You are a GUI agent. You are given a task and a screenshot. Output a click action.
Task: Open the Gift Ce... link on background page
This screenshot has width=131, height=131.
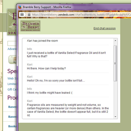[x=12, y=89]
